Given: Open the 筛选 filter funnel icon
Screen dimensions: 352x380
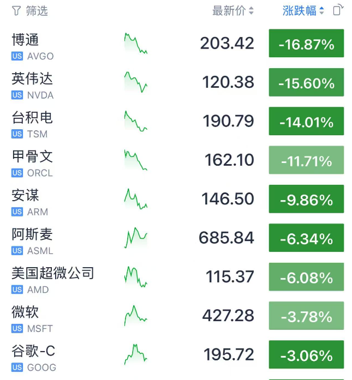Looking at the screenshot, I should coord(16,10).
